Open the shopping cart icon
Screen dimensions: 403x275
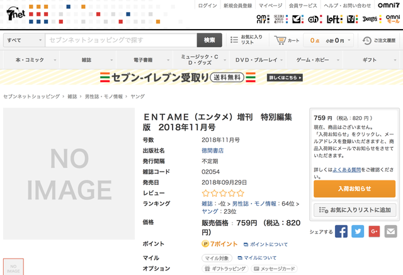[x=280, y=40]
